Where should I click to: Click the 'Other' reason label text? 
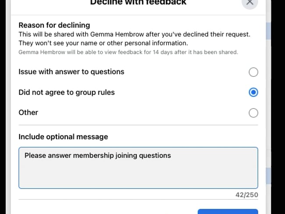[28, 113]
